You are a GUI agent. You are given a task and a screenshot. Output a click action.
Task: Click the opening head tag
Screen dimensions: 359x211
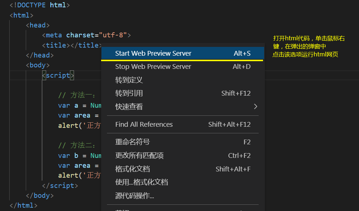click(x=38, y=25)
